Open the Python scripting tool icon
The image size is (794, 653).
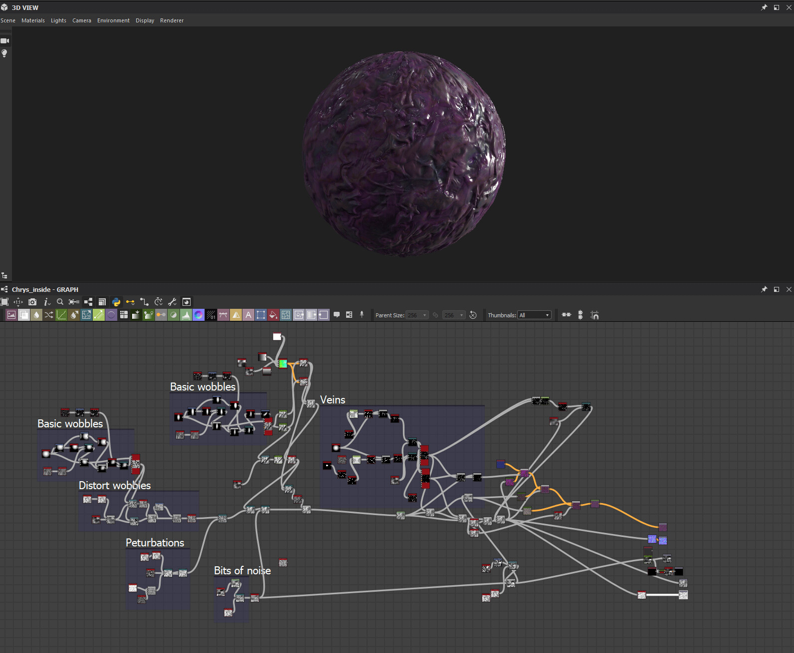coord(116,302)
